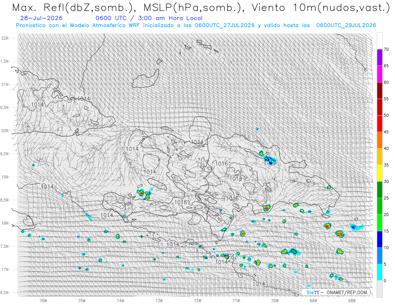Image resolution: width=395 pixels, height=305 pixels.
Task: Click the bright red 45–50 dBZ legend swatch
Action: point(380,124)
